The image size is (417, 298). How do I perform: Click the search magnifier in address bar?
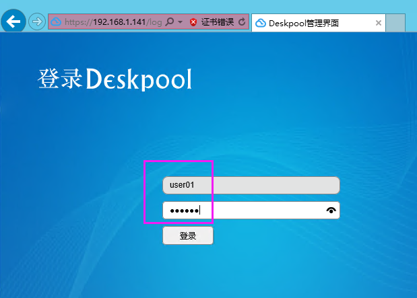click(169, 22)
